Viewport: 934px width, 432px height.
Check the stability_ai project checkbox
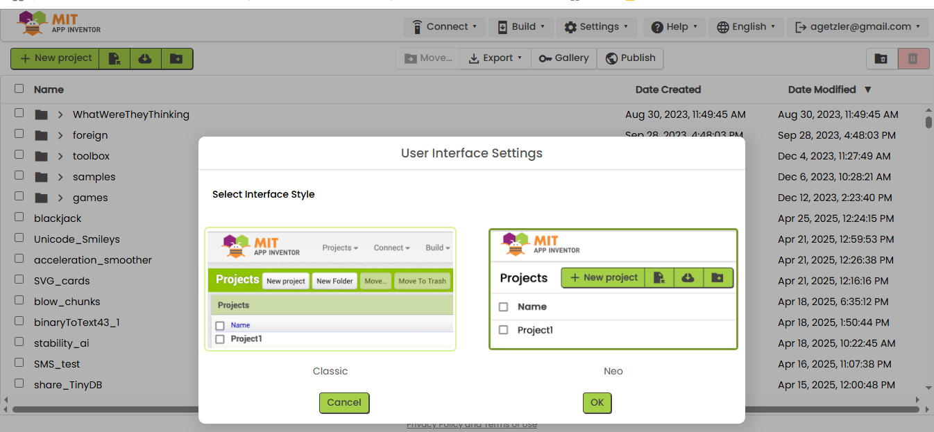(x=19, y=342)
